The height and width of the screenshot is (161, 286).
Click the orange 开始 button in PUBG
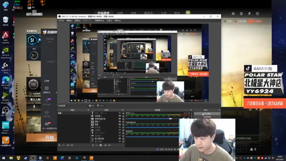pos(42,137)
